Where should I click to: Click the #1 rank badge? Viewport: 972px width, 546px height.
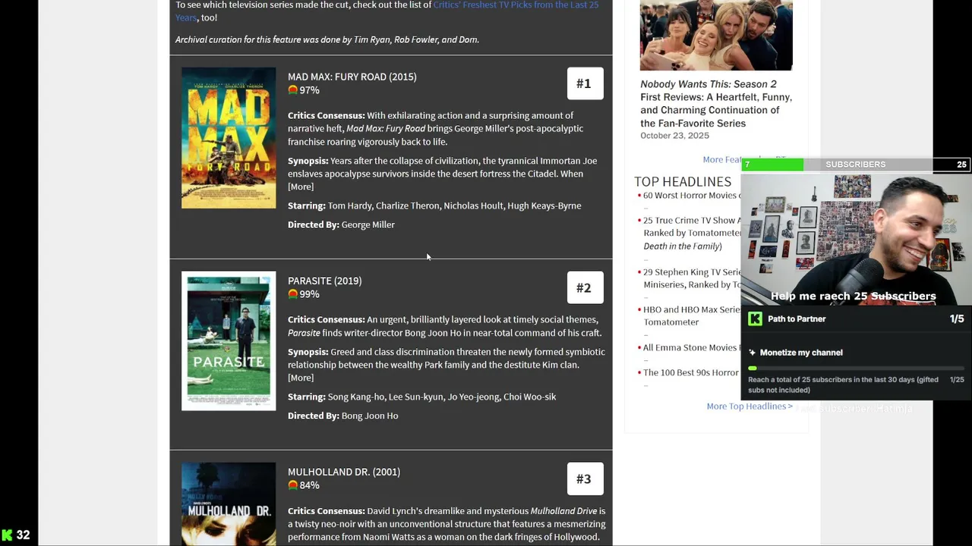coord(585,83)
